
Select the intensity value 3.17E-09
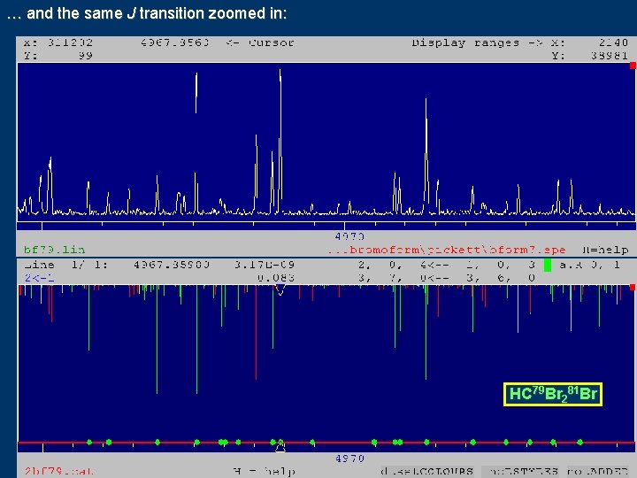pos(264,265)
